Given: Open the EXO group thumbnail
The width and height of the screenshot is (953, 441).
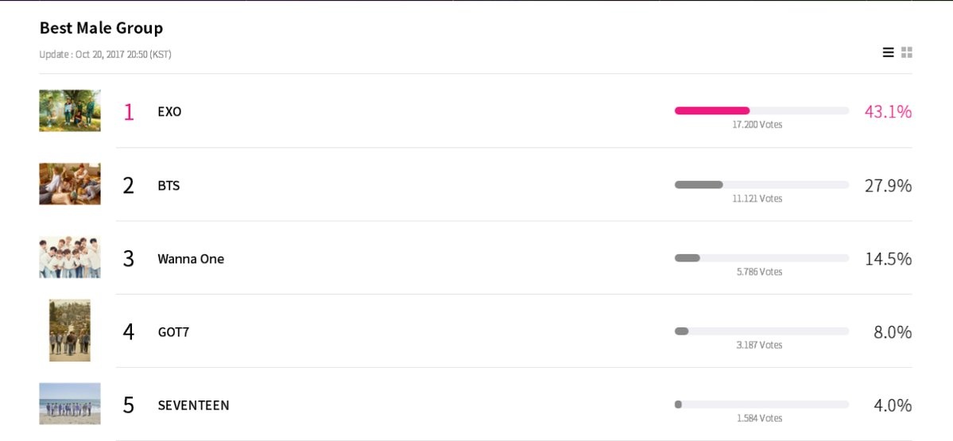Looking at the screenshot, I should pyautogui.click(x=70, y=110).
